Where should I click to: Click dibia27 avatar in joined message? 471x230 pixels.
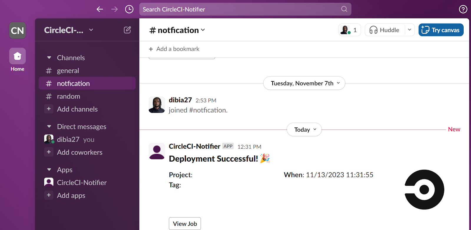(157, 105)
